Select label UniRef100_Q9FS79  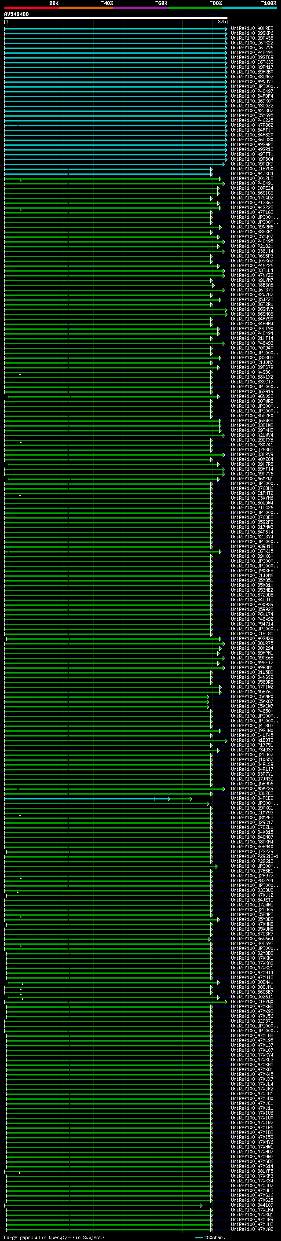click(x=252, y=367)
